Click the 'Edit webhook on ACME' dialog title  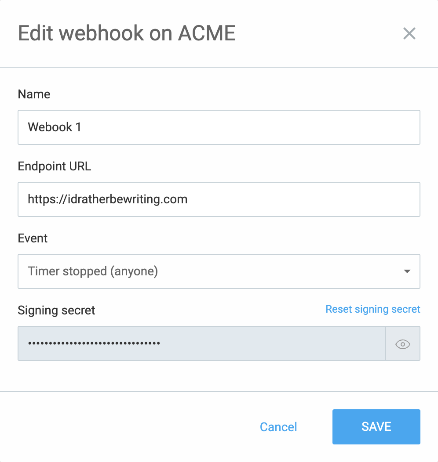pyautogui.click(x=127, y=33)
